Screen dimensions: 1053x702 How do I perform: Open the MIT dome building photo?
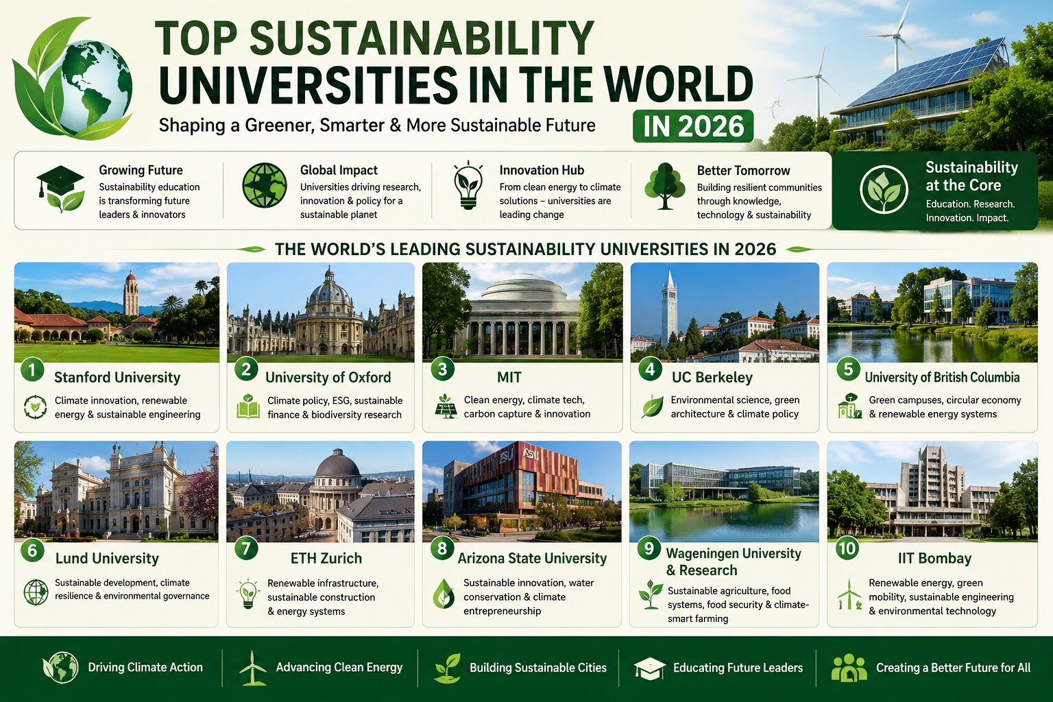click(522, 312)
